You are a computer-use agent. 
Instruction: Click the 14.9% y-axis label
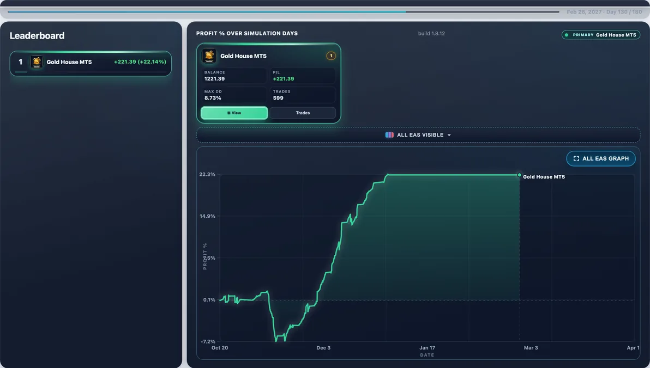tap(207, 216)
